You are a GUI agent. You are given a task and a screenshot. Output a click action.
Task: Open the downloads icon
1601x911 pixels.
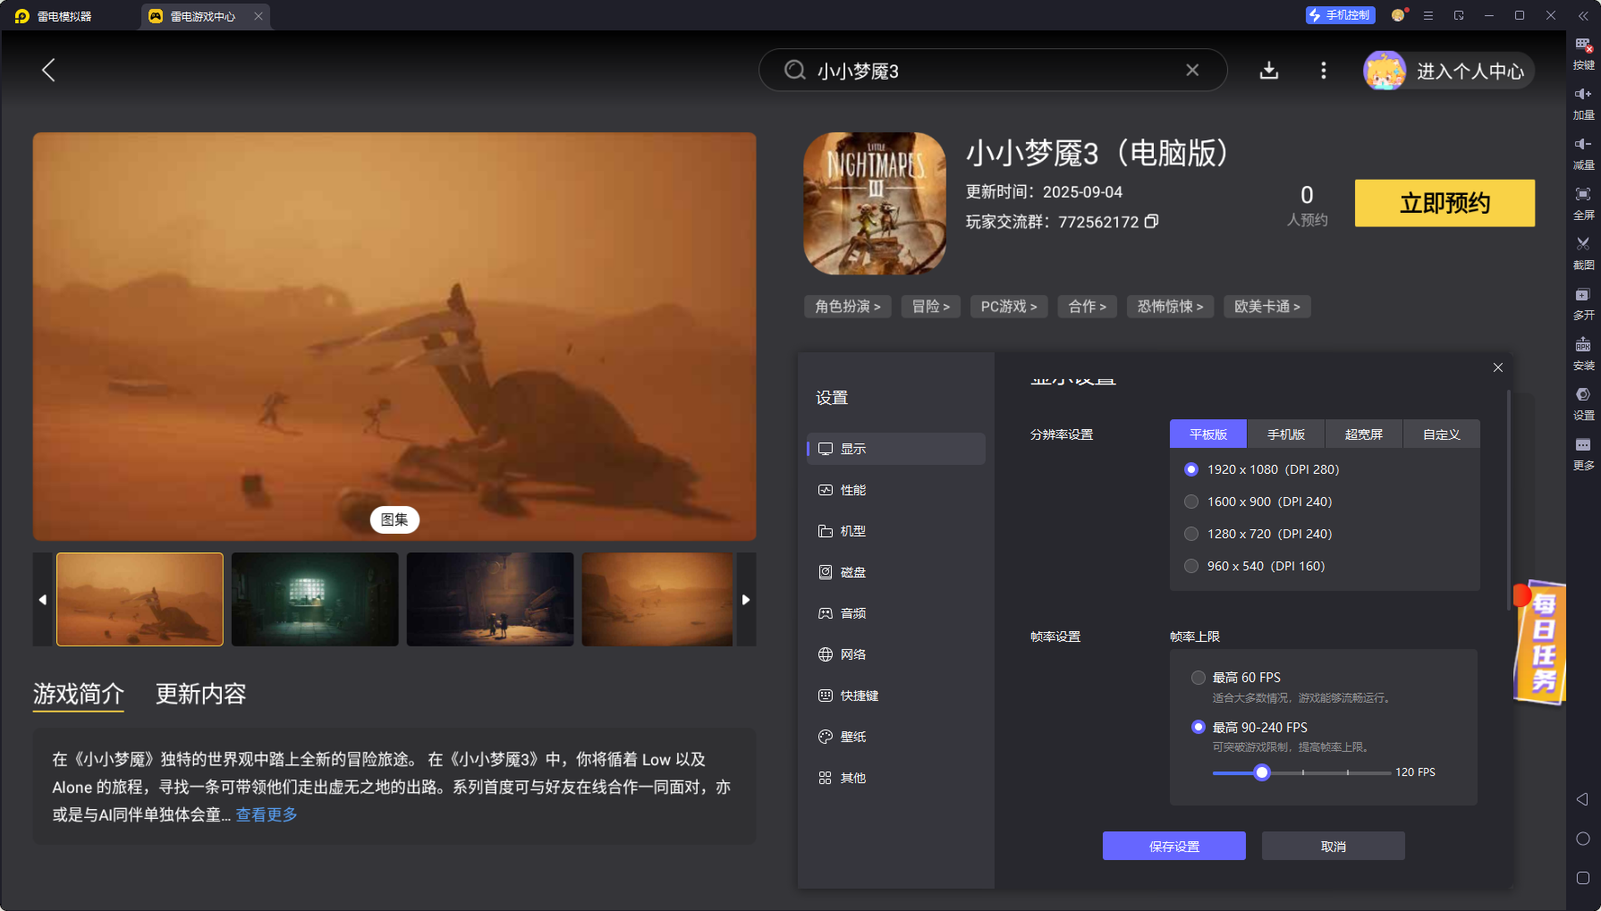click(1268, 70)
